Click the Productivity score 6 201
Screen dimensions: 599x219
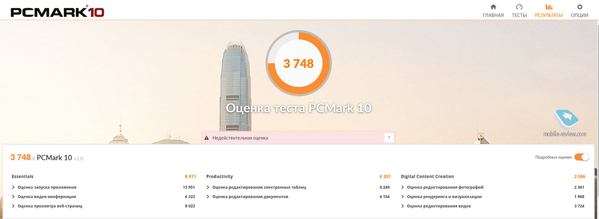385,176
